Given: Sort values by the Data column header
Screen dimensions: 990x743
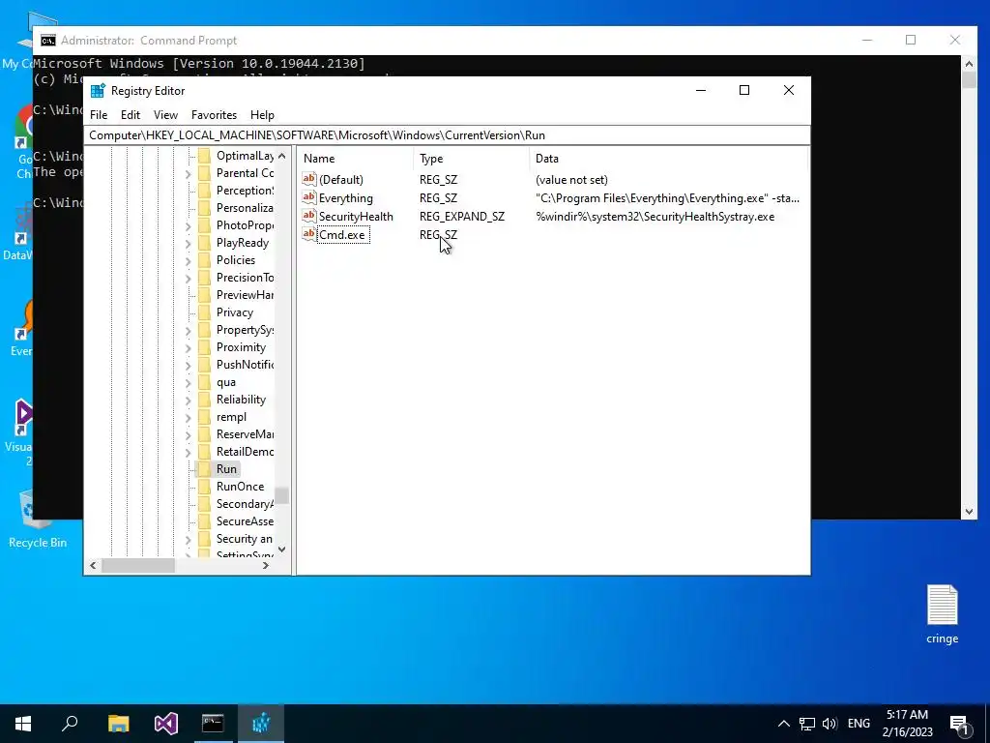Looking at the screenshot, I should tap(668, 159).
